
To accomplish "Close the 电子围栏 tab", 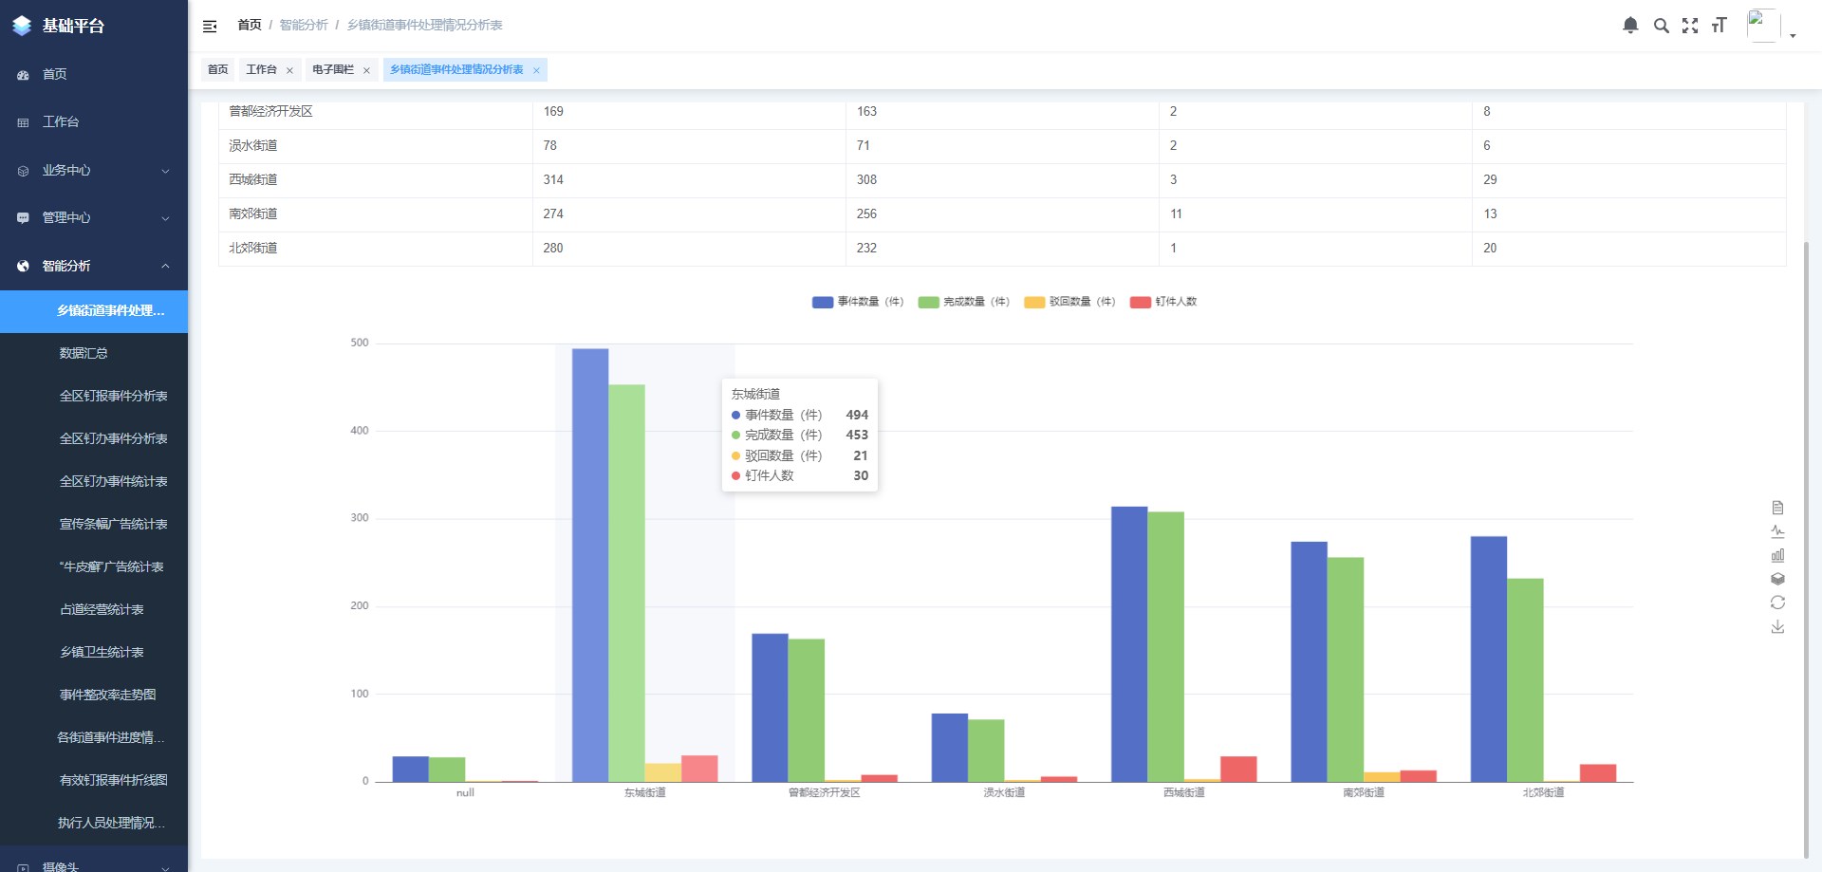I will (x=366, y=70).
